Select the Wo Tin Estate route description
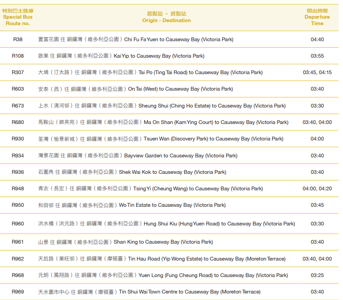The width and height of the screenshot is (343, 300). coord(132,205)
